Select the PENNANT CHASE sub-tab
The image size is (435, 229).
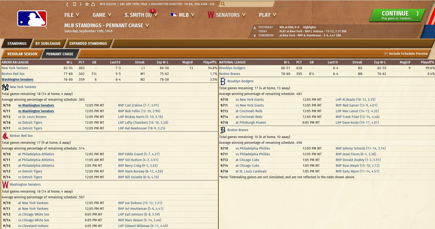[x=60, y=54]
